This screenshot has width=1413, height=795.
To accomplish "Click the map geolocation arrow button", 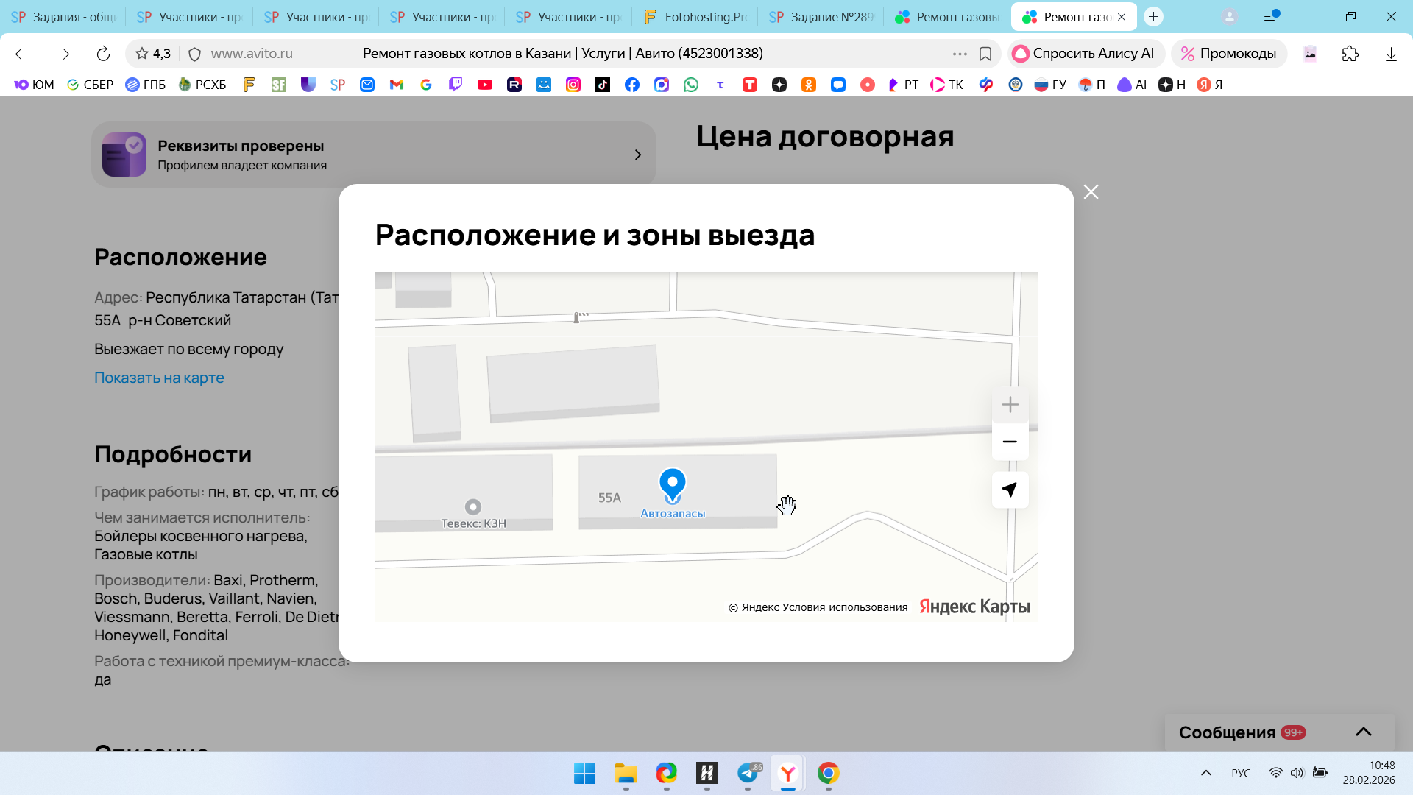I will pyautogui.click(x=1010, y=490).
